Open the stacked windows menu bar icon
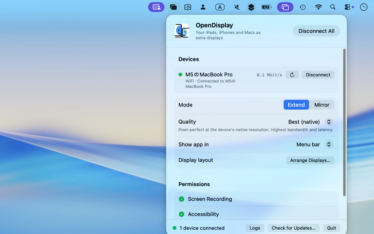 (x=173, y=7)
